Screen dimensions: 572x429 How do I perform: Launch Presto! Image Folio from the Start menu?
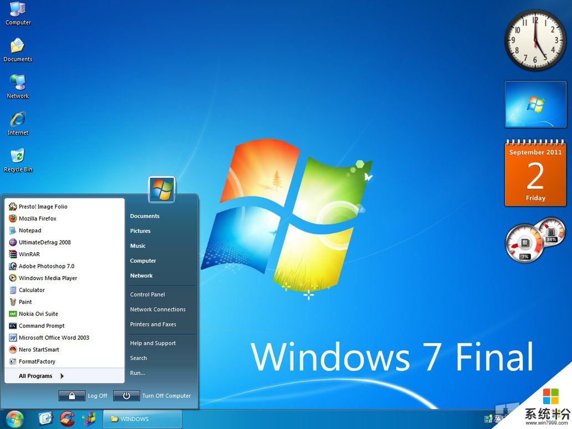click(64, 207)
